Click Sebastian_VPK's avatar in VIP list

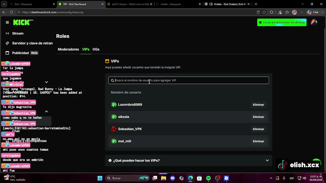click(x=114, y=129)
